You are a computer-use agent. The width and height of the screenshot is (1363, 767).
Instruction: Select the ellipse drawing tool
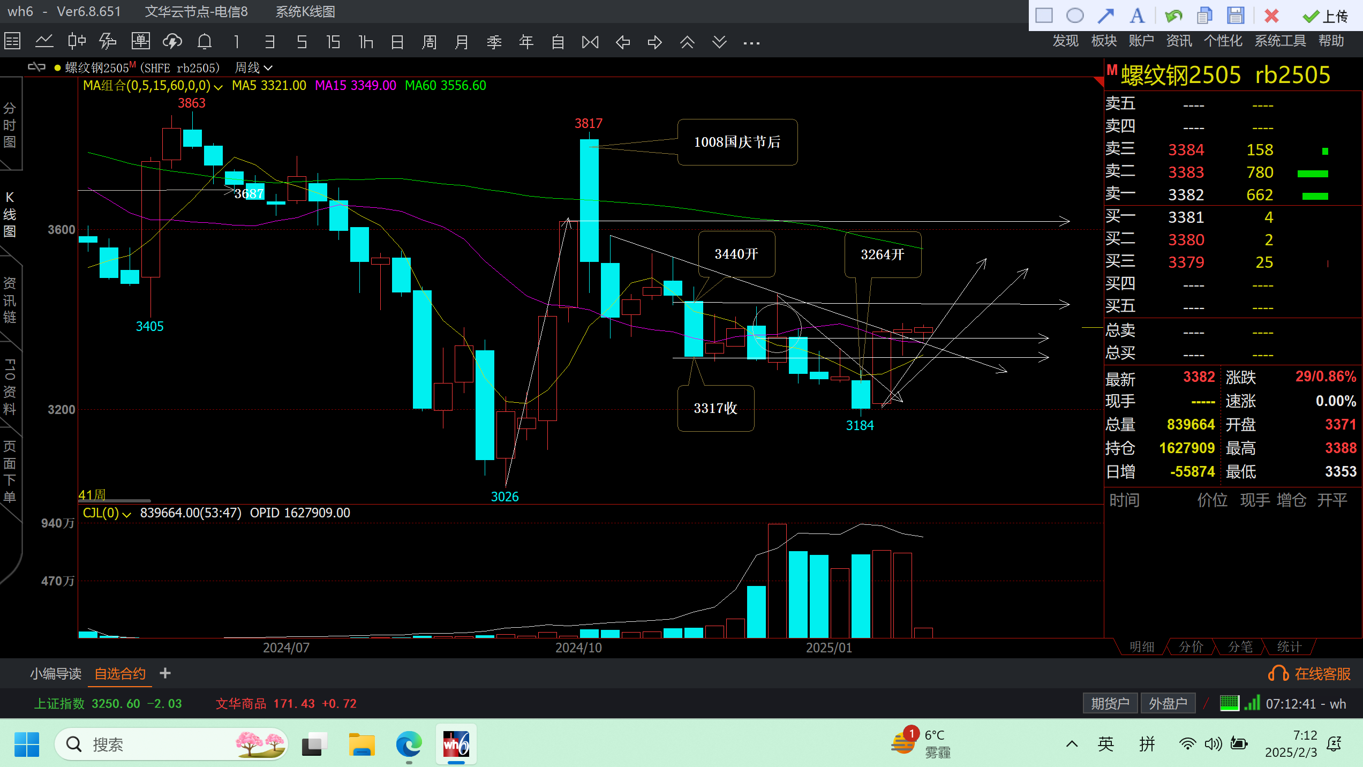tap(1074, 16)
